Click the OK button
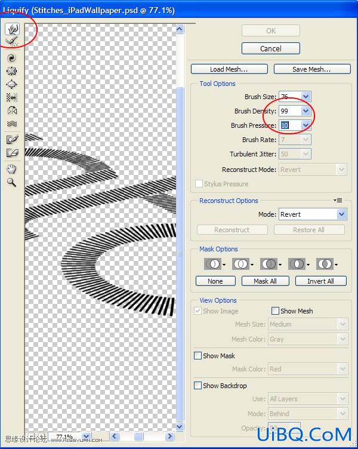This screenshot has height=449, width=358. tap(271, 30)
